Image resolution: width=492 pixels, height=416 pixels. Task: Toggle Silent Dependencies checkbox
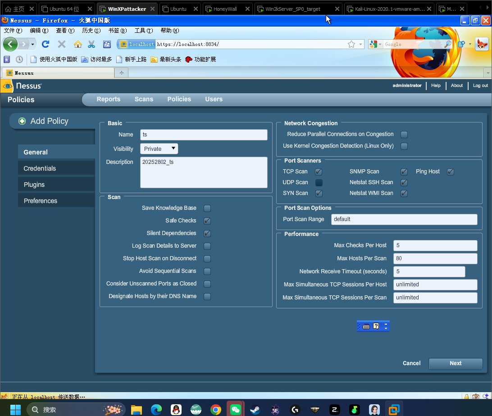coord(207,233)
